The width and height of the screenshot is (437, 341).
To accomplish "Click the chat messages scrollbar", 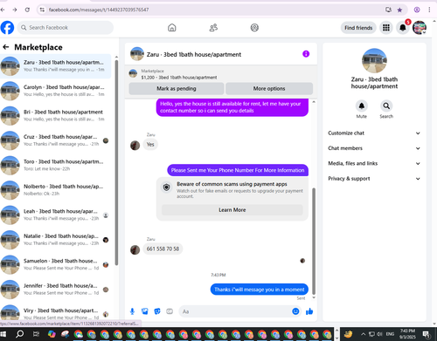I will [x=314, y=241].
